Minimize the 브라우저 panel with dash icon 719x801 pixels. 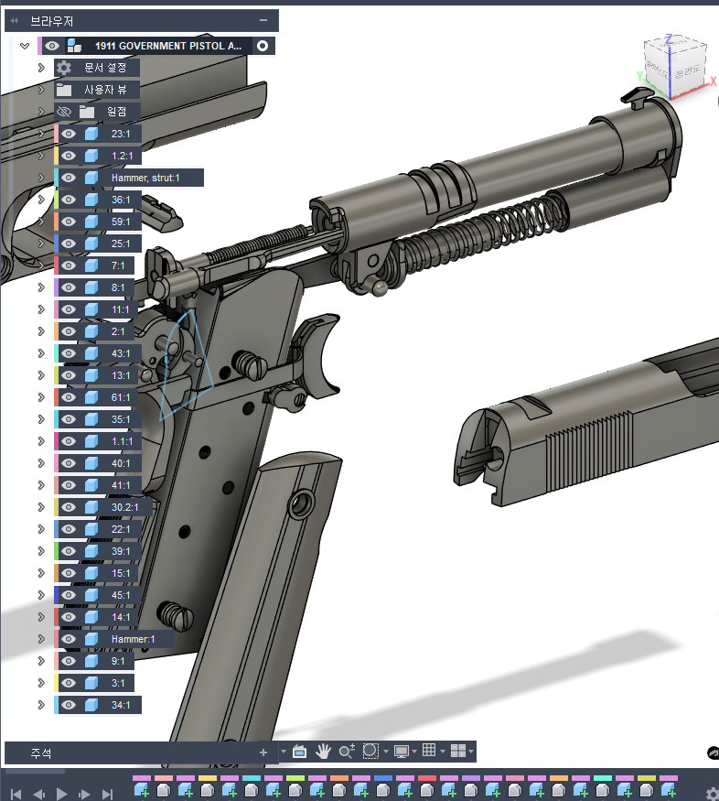[x=263, y=20]
